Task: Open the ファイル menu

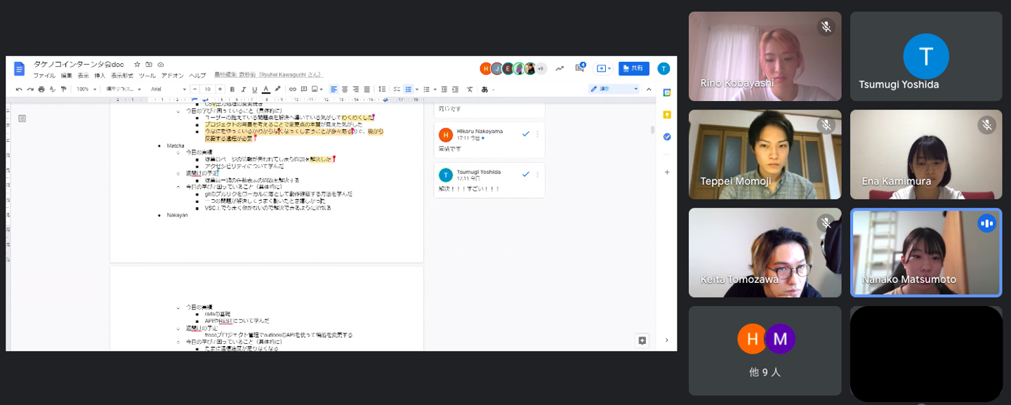Action: coord(44,76)
